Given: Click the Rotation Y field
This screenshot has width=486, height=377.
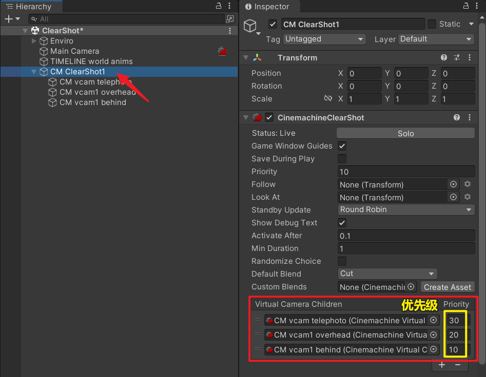Looking at the screenshot, I should click(411, 86).
